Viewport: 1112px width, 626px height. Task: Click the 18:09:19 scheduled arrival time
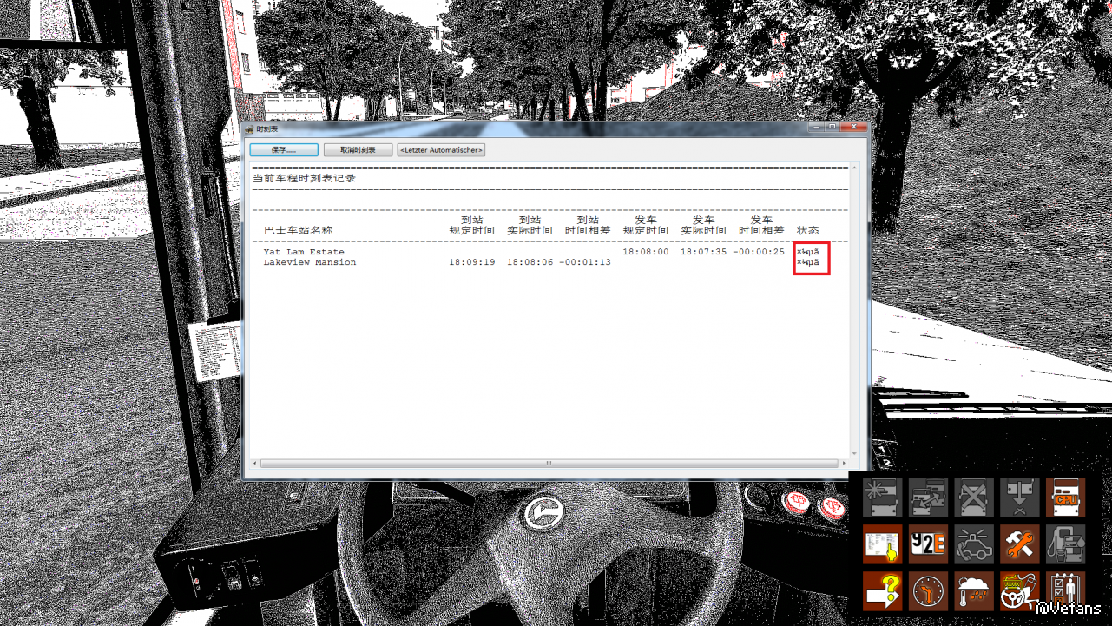pyautogui.click(x=472, y=262)
